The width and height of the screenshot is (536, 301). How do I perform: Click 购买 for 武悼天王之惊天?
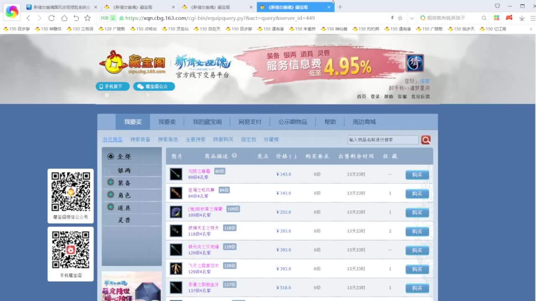click(x=417, y=231)
